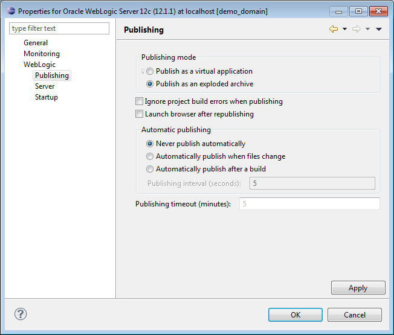Open the Startup page under WebLogic

[x=47, y=97]
